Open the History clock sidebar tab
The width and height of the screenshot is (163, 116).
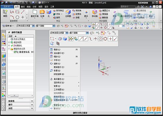[4, 81]
